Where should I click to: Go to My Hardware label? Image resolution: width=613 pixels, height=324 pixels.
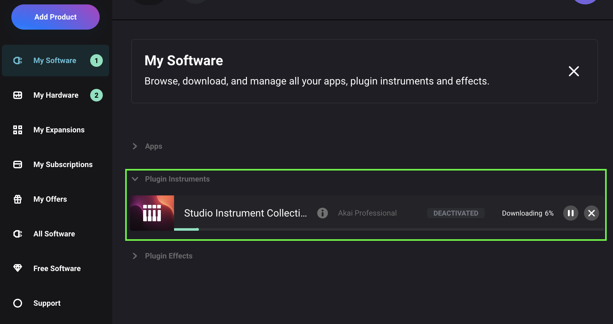point(56,95)
